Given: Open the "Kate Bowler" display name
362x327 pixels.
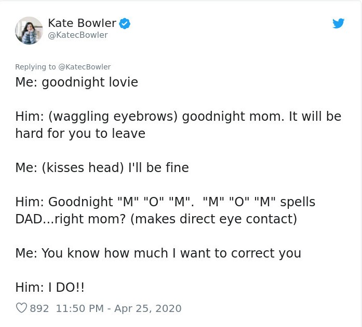Looking at the screenshot, I should (82, 23).
